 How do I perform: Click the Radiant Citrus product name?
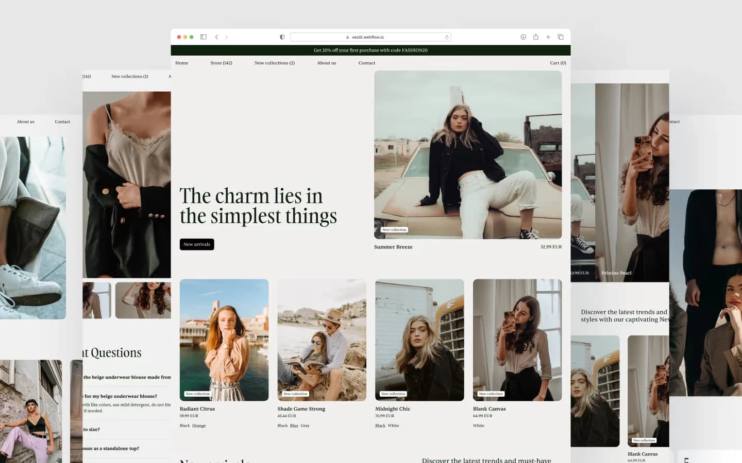[197, 409]
